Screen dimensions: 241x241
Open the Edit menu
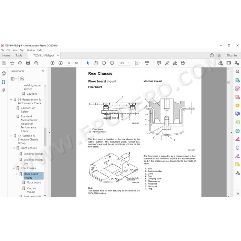(x=8, y=50)
